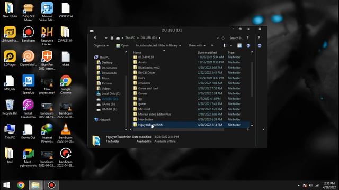Select Network in the navigation pane
The image size is (339, 190).
click(x=103, y=120)
